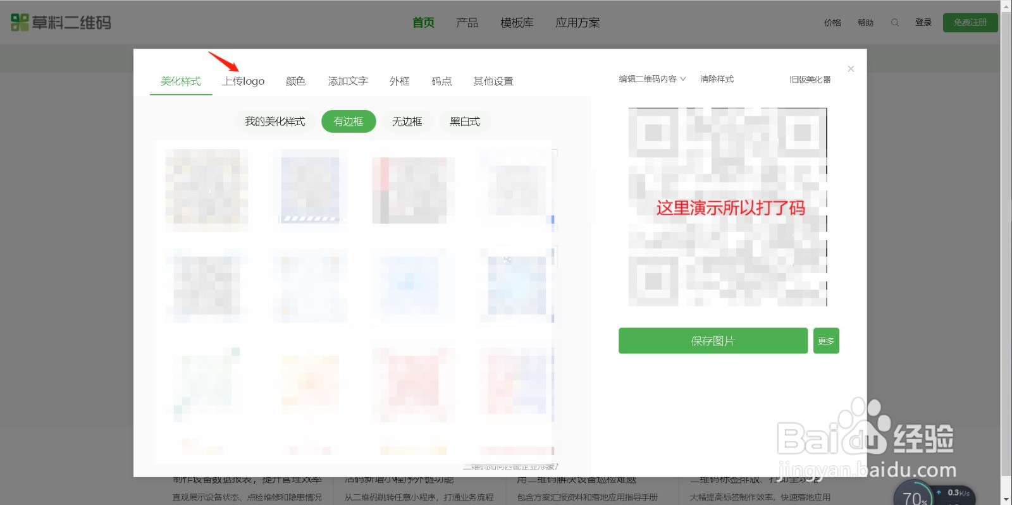Open the 其他设置 tab
The height and width of the screenshot is (505, 1012).
click(x=493, y=81)
